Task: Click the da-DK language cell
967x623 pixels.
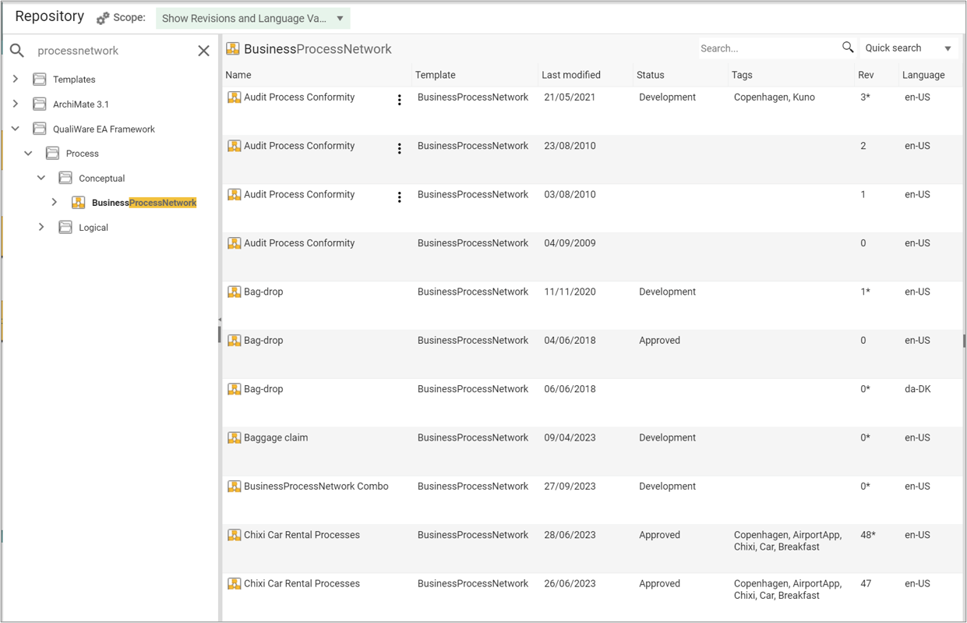Action: point(917,389)
